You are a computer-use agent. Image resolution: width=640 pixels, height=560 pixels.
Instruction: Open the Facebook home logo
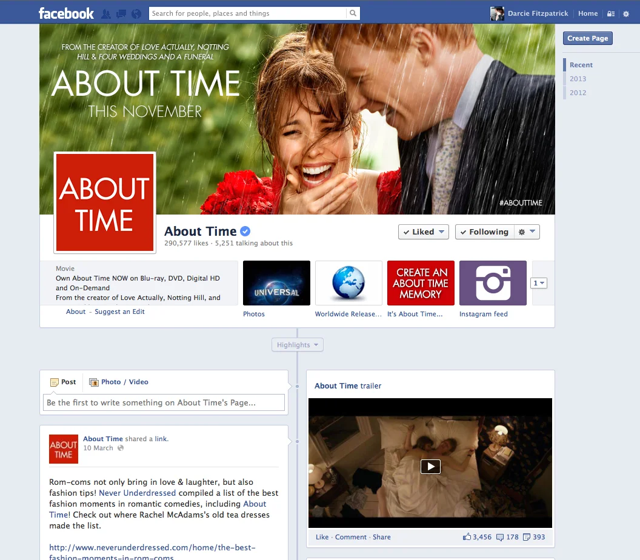click(66, 13)
